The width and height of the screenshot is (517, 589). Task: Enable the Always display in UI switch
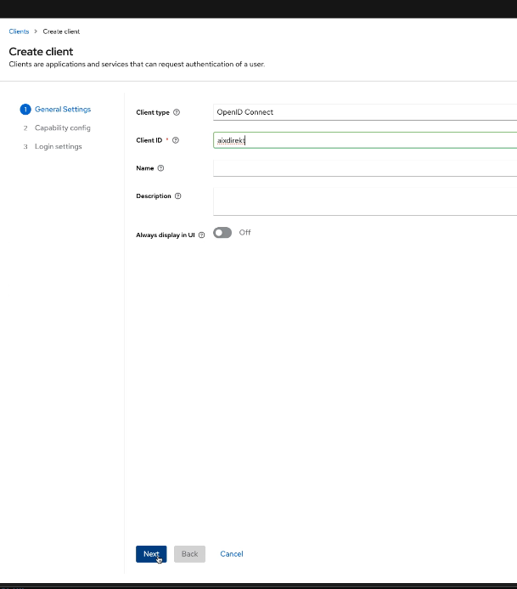[222, 233]
